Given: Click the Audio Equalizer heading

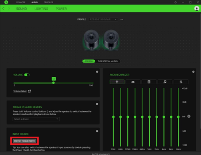Looking at the screenshot, I should 119,75.
